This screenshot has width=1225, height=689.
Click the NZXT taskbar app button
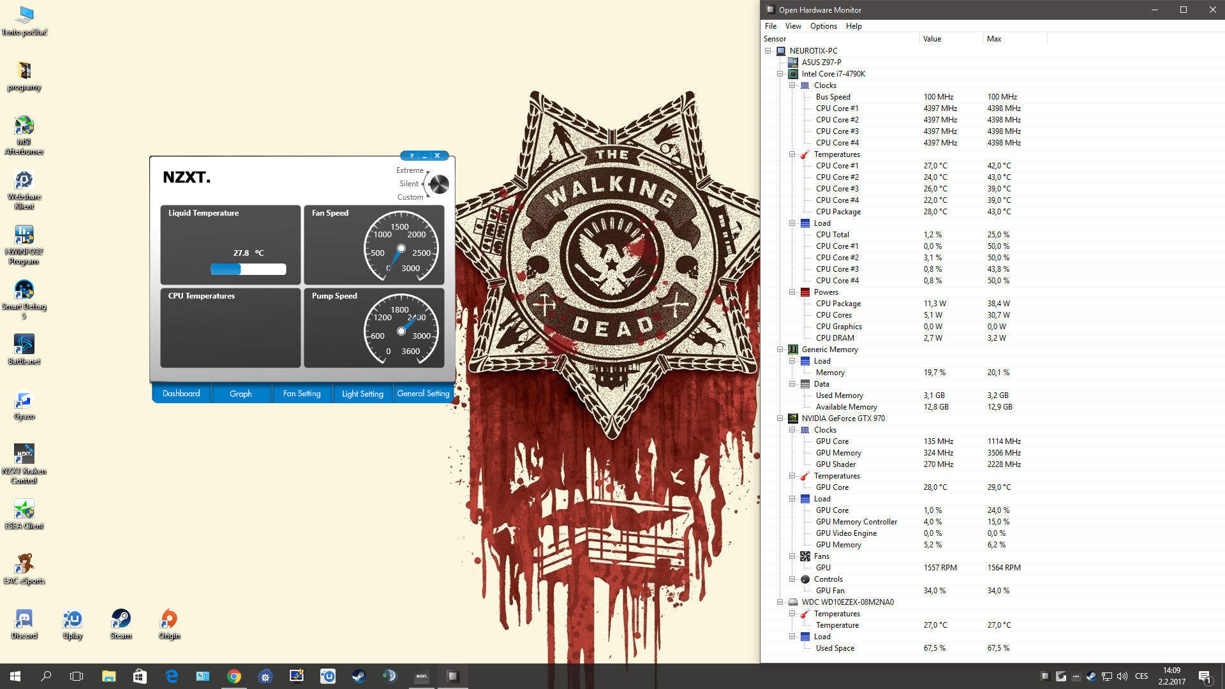click(422, 676)
